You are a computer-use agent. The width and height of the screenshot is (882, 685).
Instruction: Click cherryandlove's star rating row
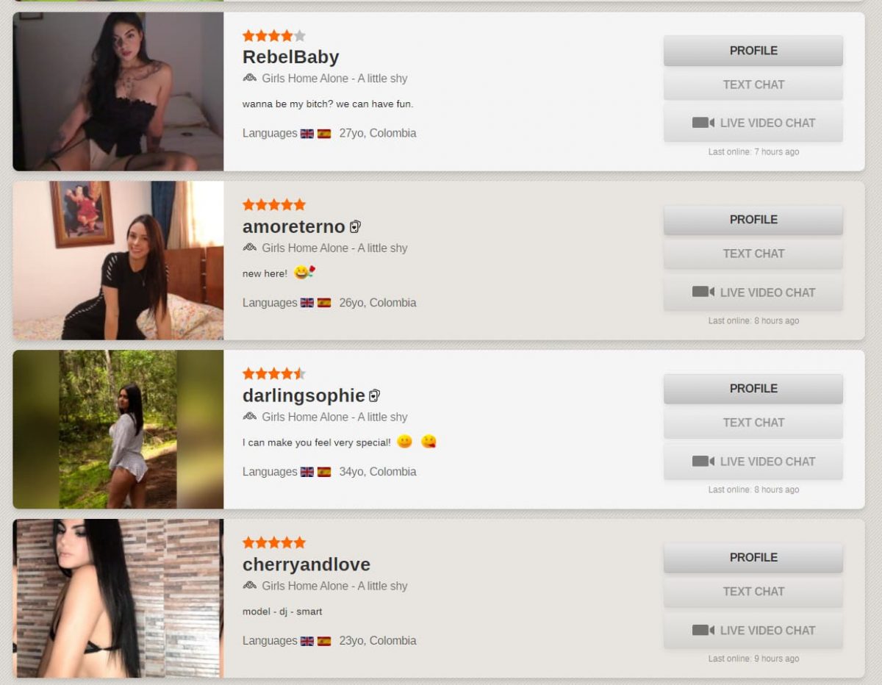274,542
